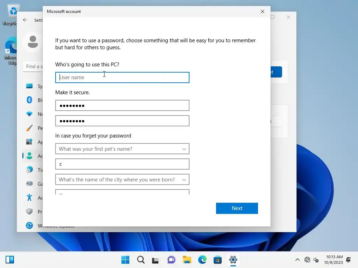Open the Widgets panel from taskbar
The width and height of the screenshot is (358, 268).
[10, 260]
